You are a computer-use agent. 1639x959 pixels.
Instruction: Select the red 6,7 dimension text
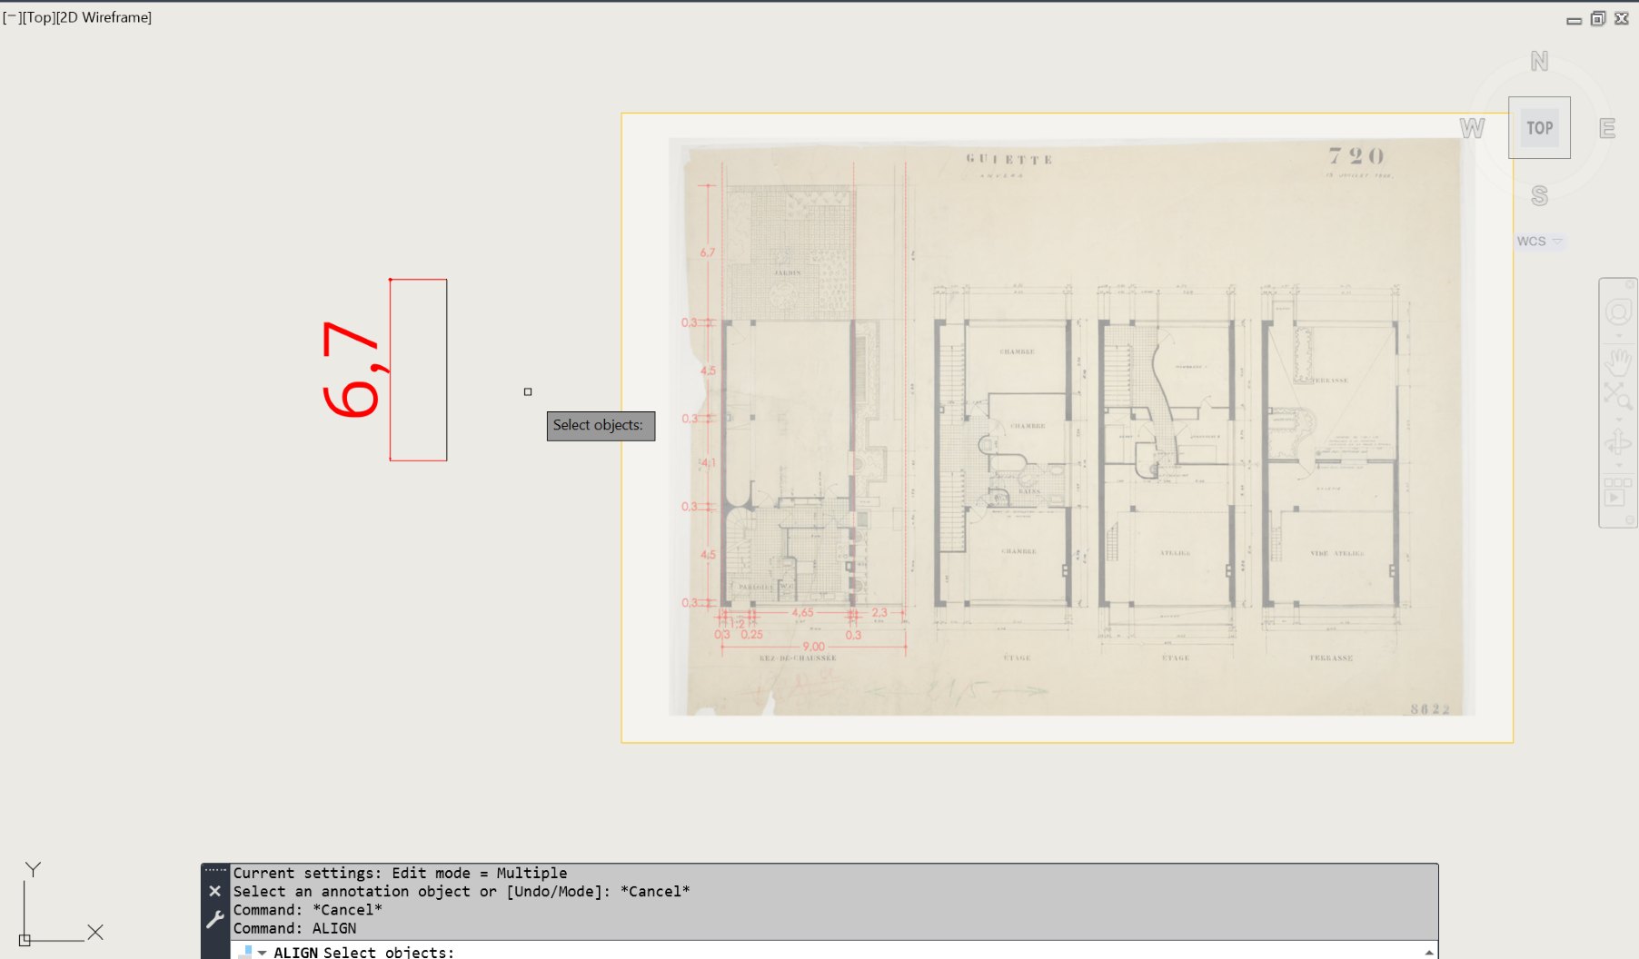(x=352, y=369)
